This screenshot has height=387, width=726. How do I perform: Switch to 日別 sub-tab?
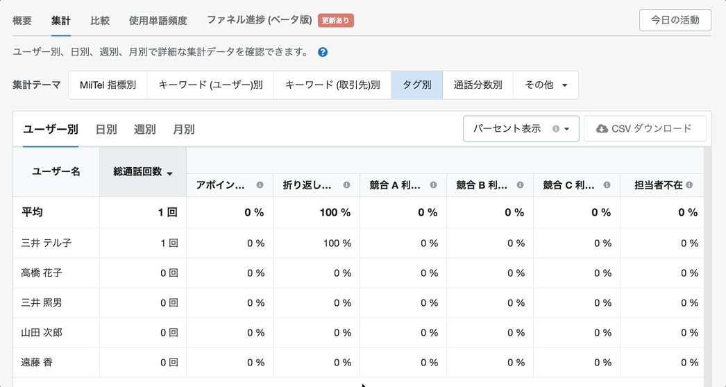(106, 129)
